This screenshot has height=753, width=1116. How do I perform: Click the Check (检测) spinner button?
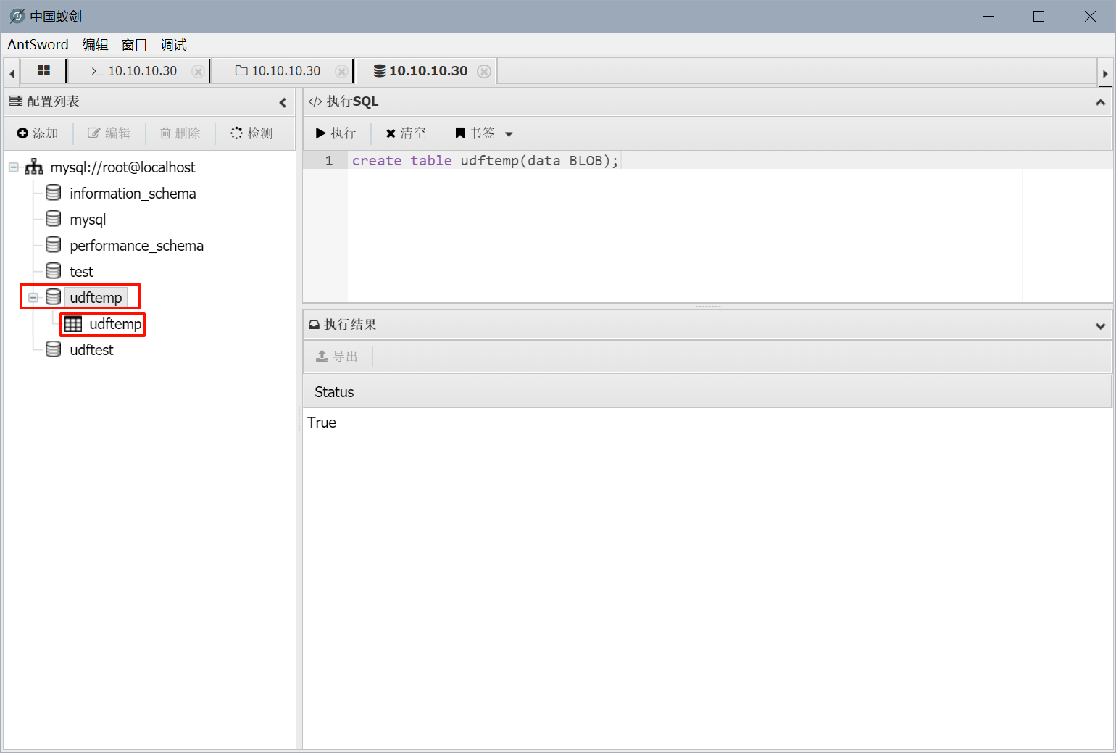[251, 133]
